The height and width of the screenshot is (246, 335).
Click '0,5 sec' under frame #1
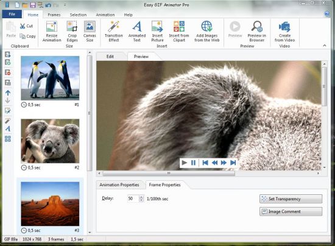33,105
